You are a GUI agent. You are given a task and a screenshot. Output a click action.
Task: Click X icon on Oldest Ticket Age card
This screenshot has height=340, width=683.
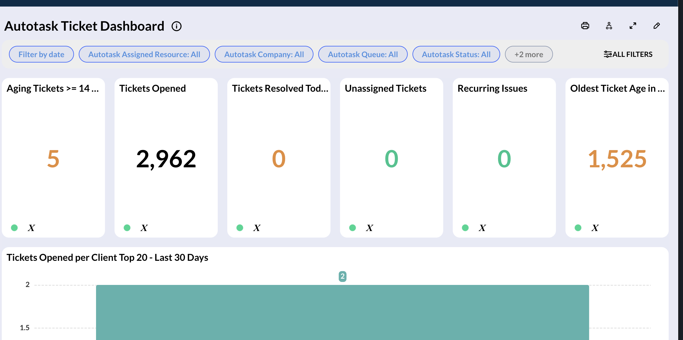595,228
